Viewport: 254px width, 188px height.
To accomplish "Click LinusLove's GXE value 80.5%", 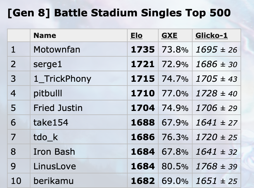I will click(x=175, y=166).
